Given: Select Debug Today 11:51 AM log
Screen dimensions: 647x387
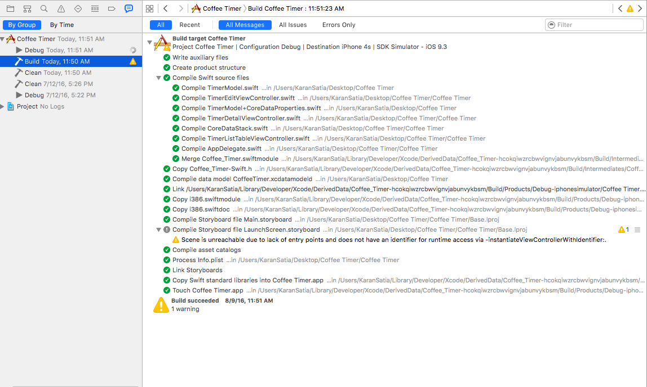Looking at the screenshot, I should (71, 50).
